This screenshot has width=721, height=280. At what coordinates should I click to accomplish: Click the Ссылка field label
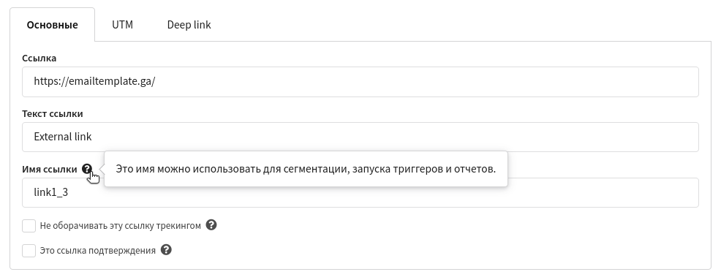click(x=39, y=58)
